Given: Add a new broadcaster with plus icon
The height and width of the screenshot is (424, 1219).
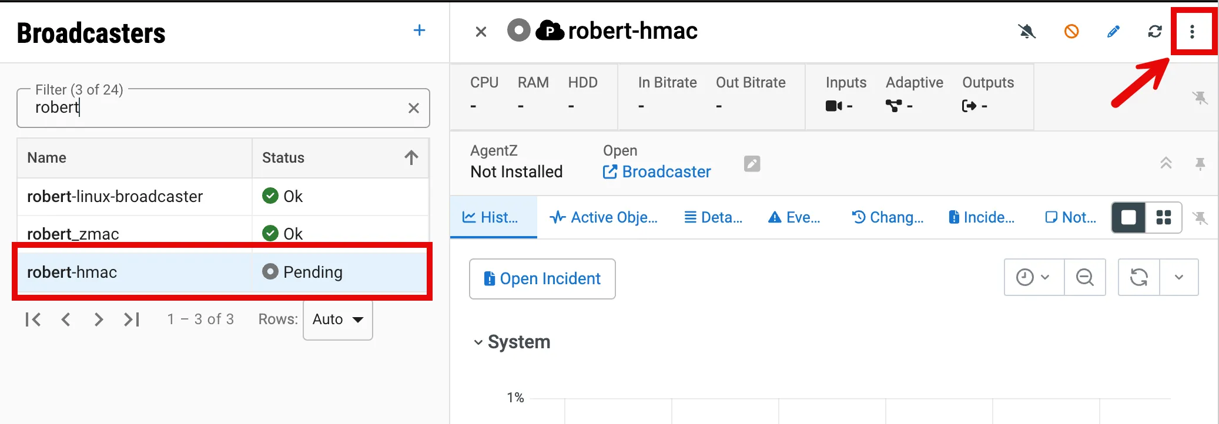Looking at the screenshot, I should pos(419,31).
